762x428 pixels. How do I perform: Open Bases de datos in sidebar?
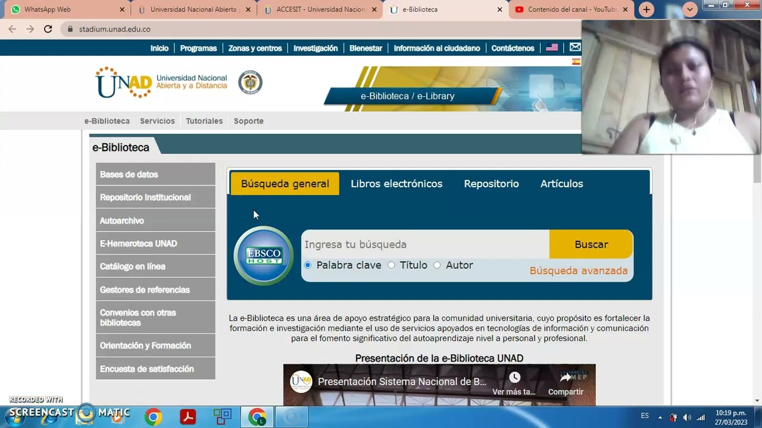click(155, 174)
